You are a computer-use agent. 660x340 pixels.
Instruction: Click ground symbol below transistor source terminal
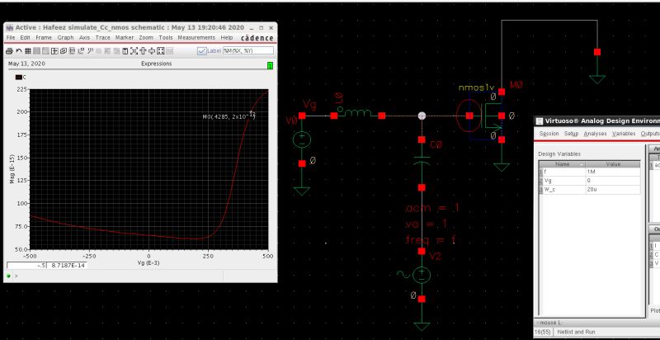(x=502, y=167)
